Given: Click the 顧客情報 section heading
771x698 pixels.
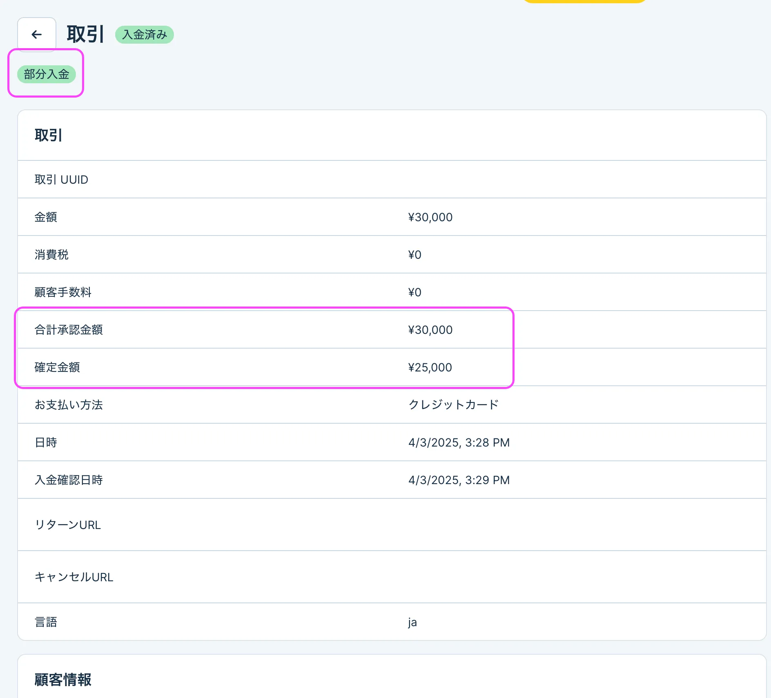Looking at the screenshot, I should point(63,680).
